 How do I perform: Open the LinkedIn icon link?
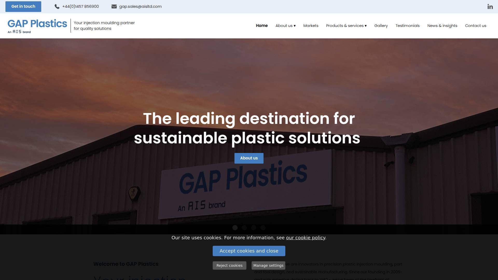(x=490, y=6)
